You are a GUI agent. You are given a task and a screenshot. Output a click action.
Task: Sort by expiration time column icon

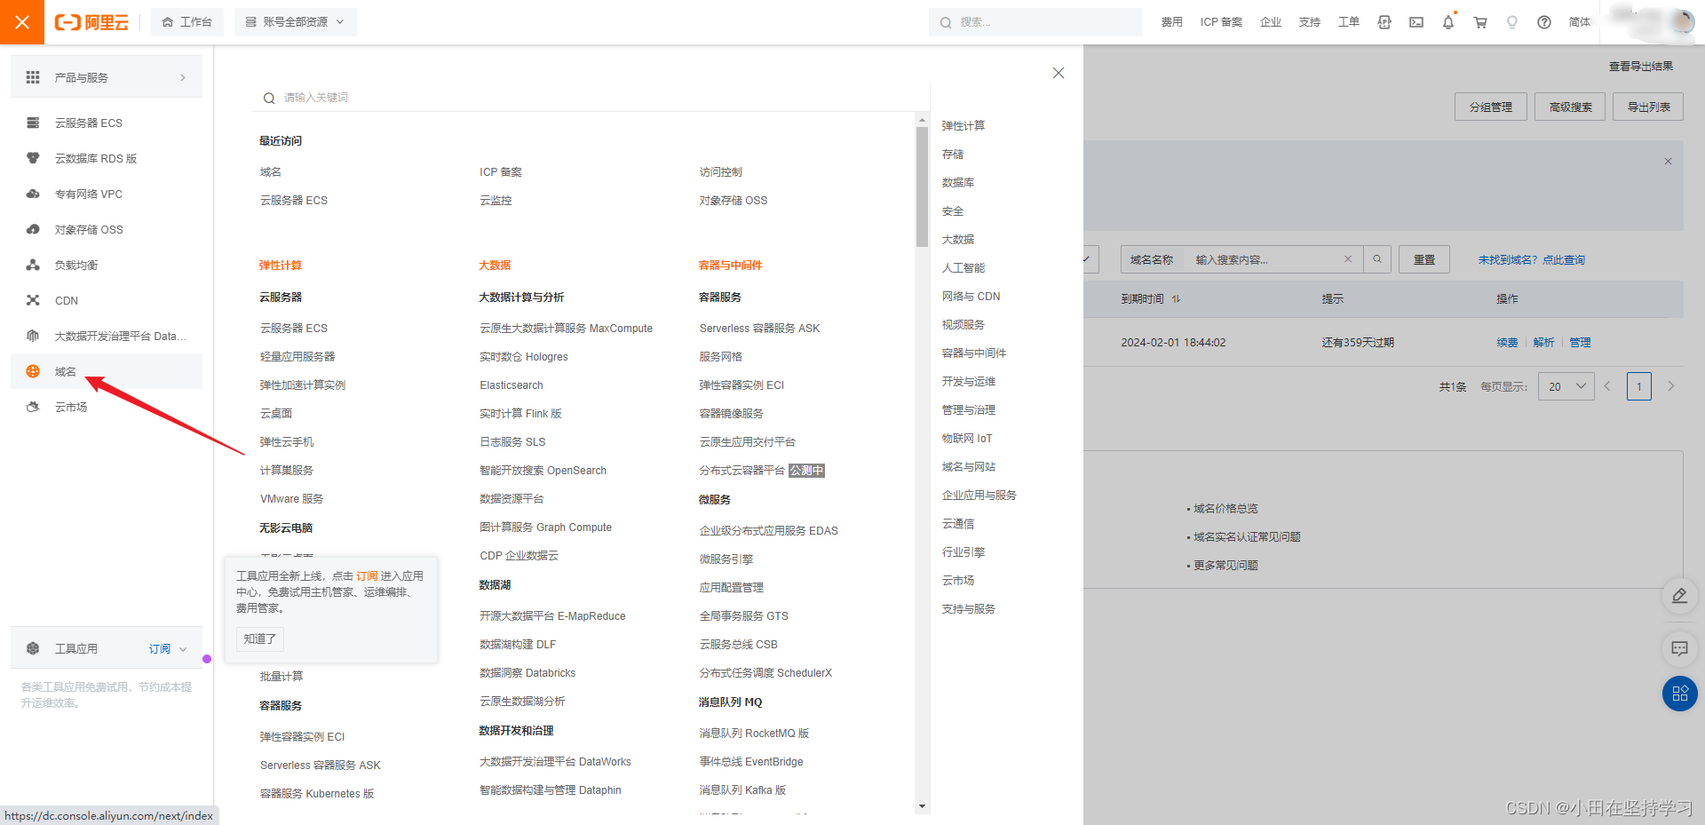click(1176, 299)
